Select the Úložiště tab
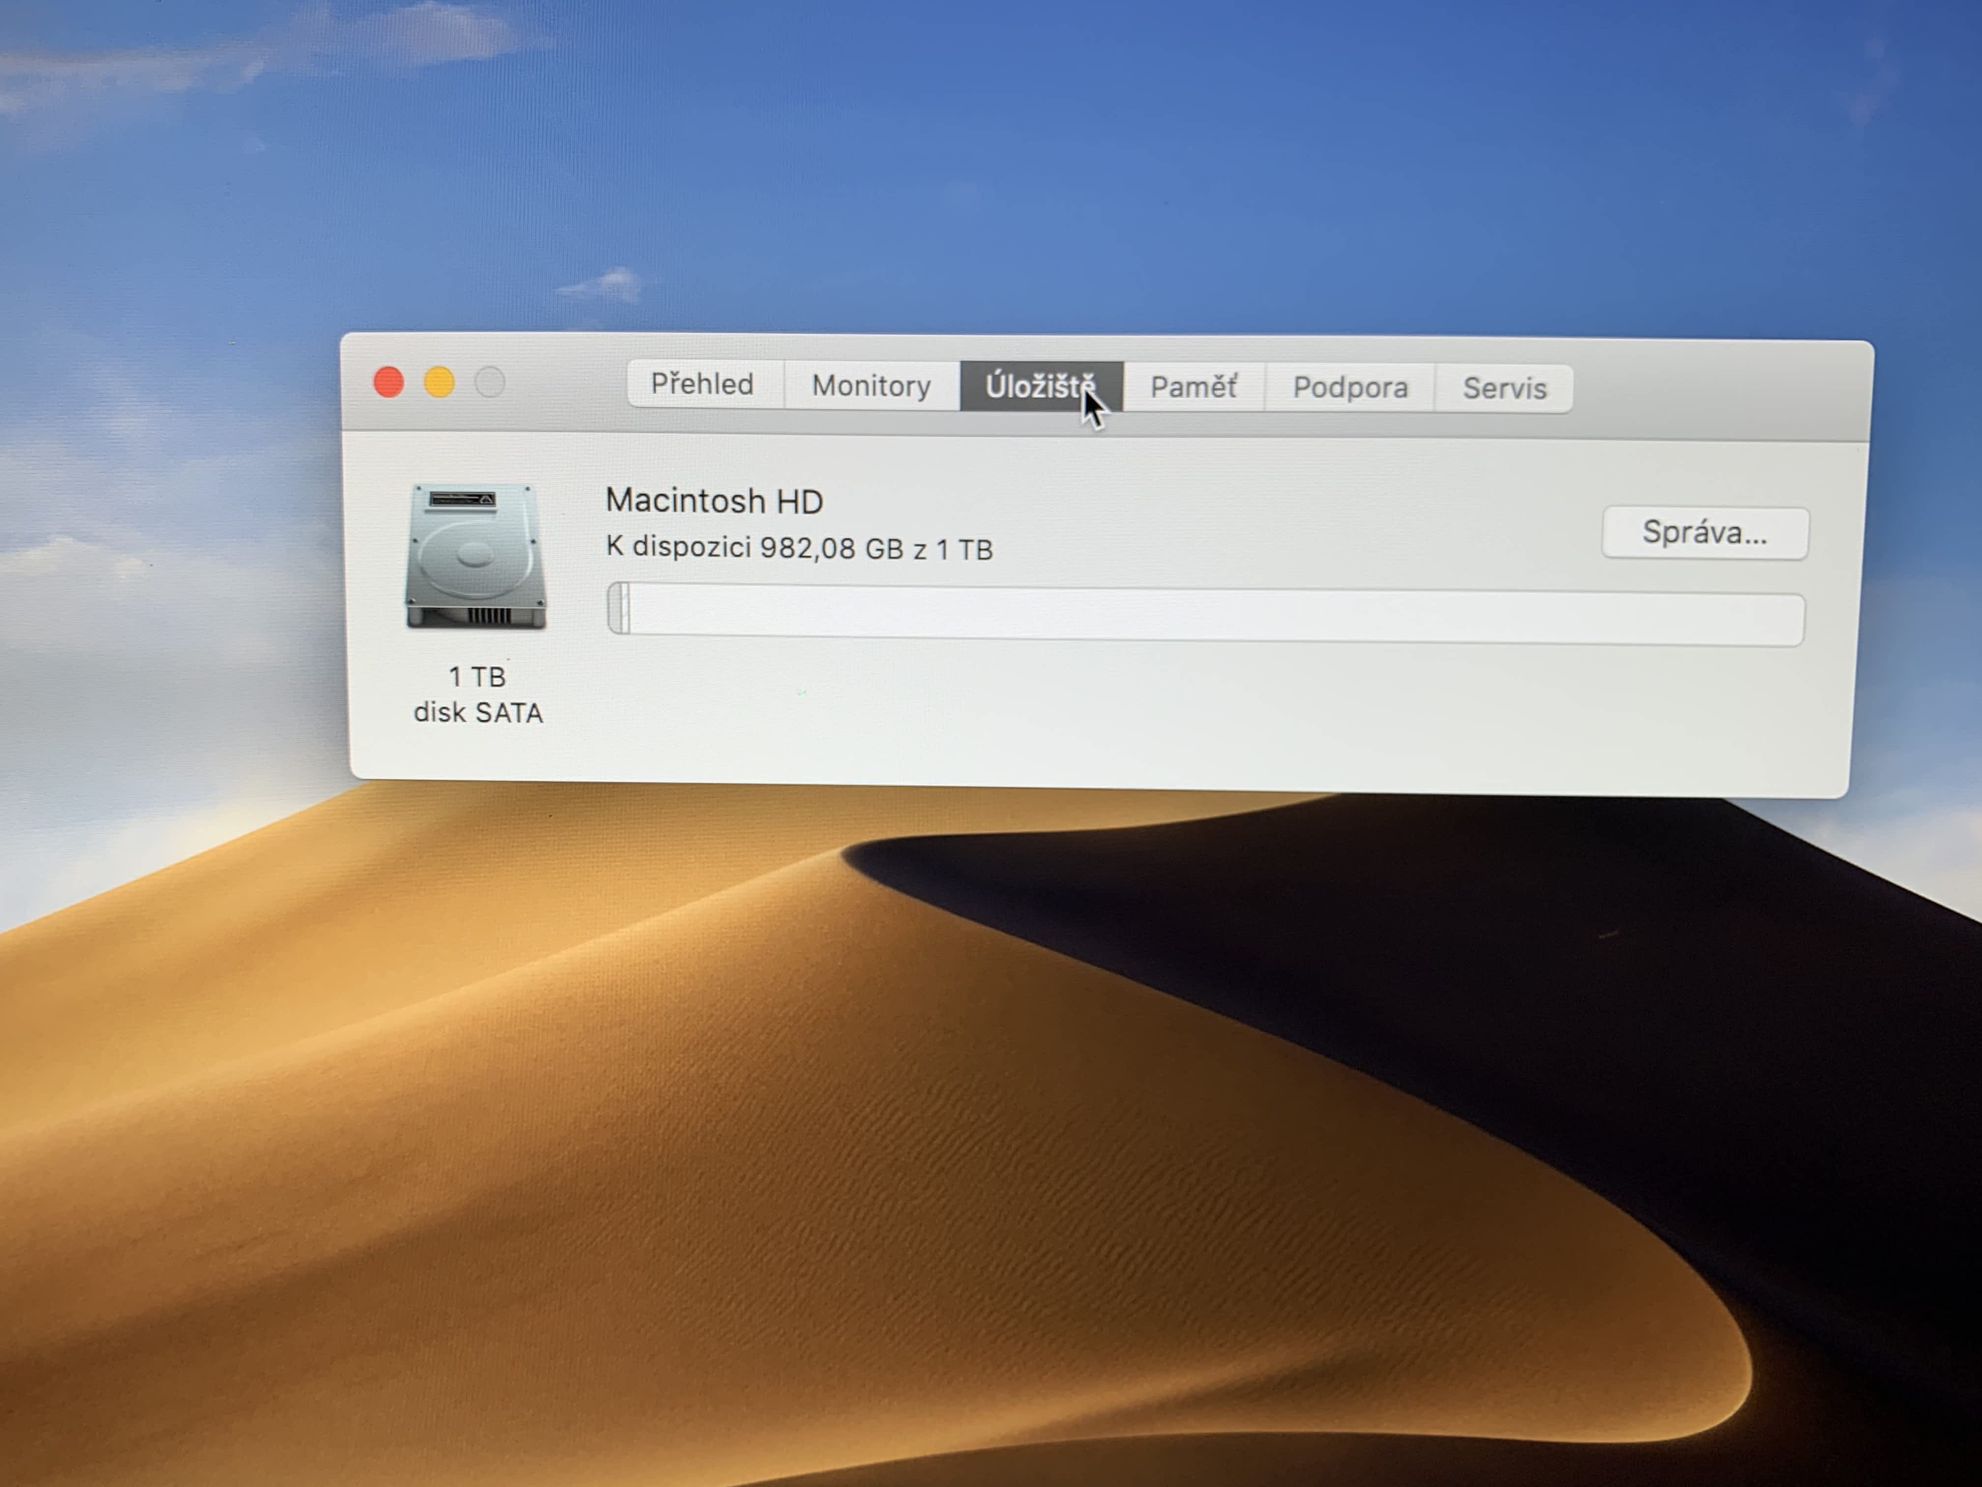 point(1039,387)
